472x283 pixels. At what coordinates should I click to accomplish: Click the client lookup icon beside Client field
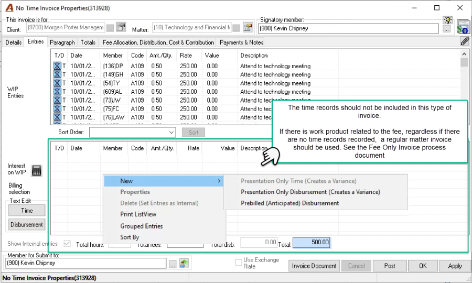[121, 27]
